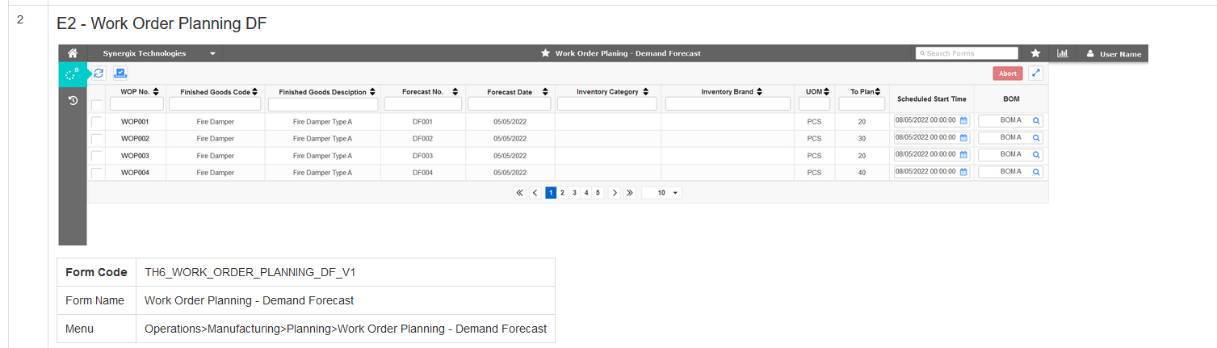The image size is (1217, 348).
Task: Go to first page of results
Action: point(519,193)
